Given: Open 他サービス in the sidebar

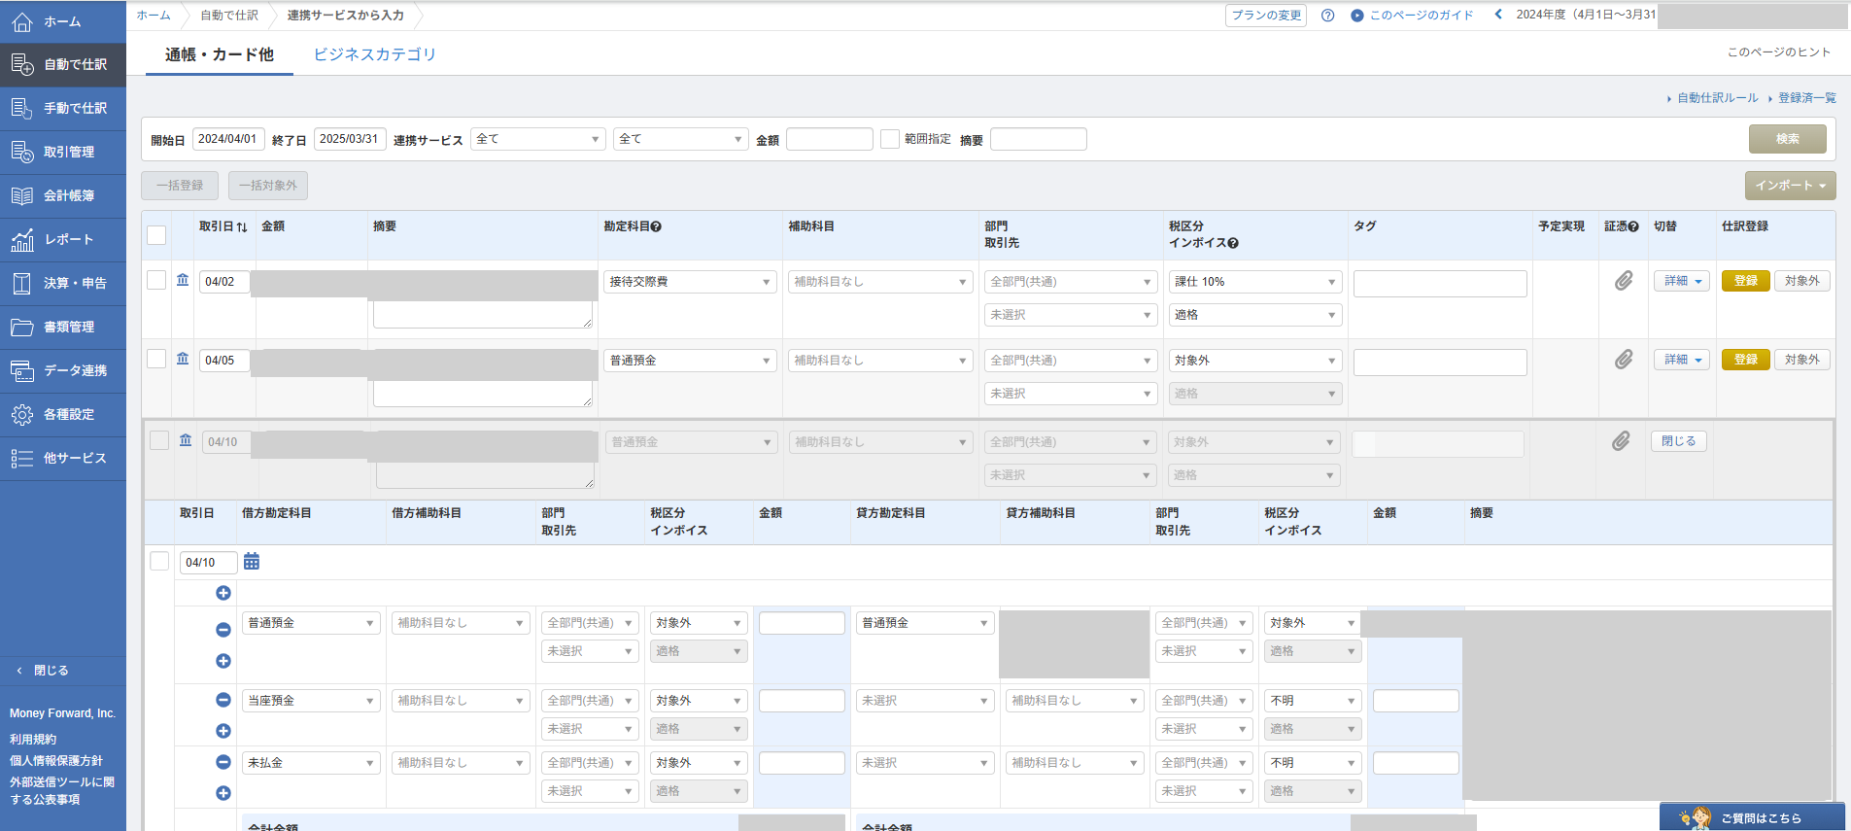Looking at the screenshot, I should [63, 459].
